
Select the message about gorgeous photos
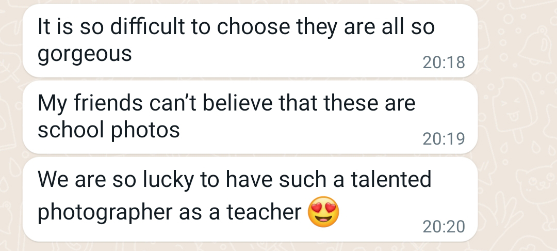[250, 40]
